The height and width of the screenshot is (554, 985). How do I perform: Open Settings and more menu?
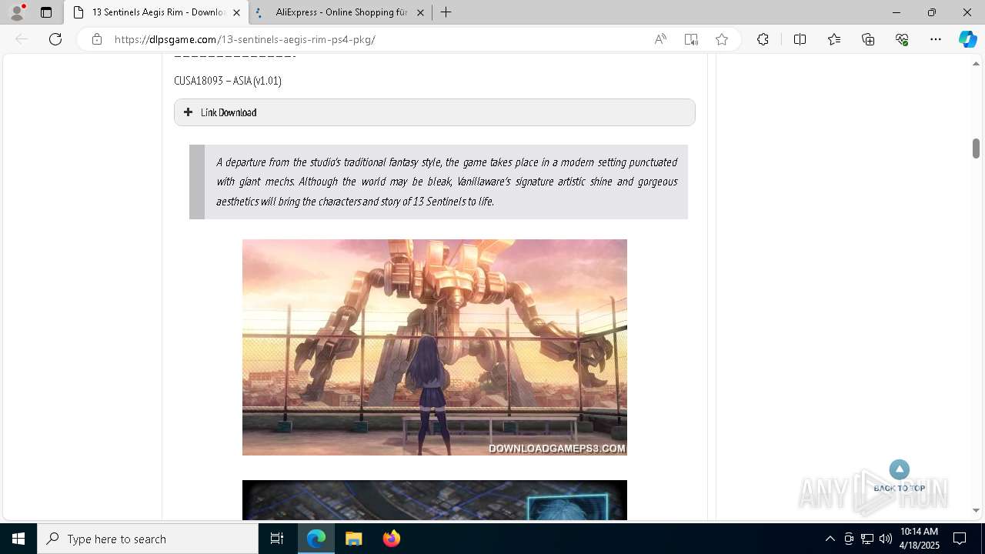936,39
